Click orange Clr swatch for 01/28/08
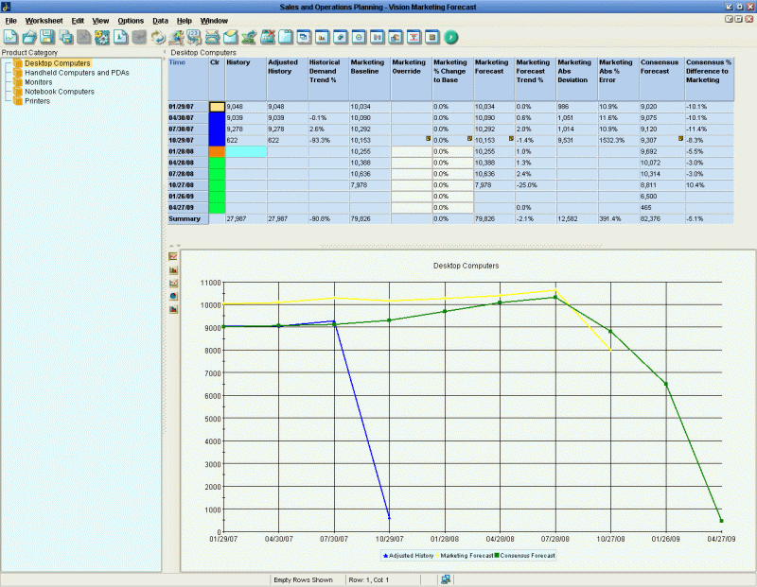This screenshot has height=587, width=757. point(218,151)
